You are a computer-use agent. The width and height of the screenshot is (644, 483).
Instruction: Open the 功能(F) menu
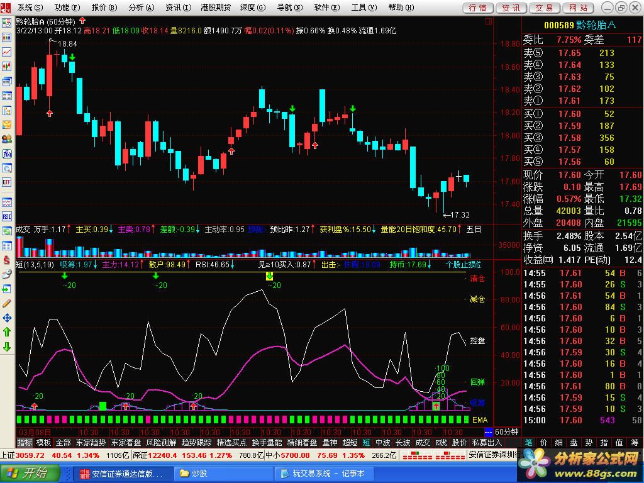click(x=67, y=8)
